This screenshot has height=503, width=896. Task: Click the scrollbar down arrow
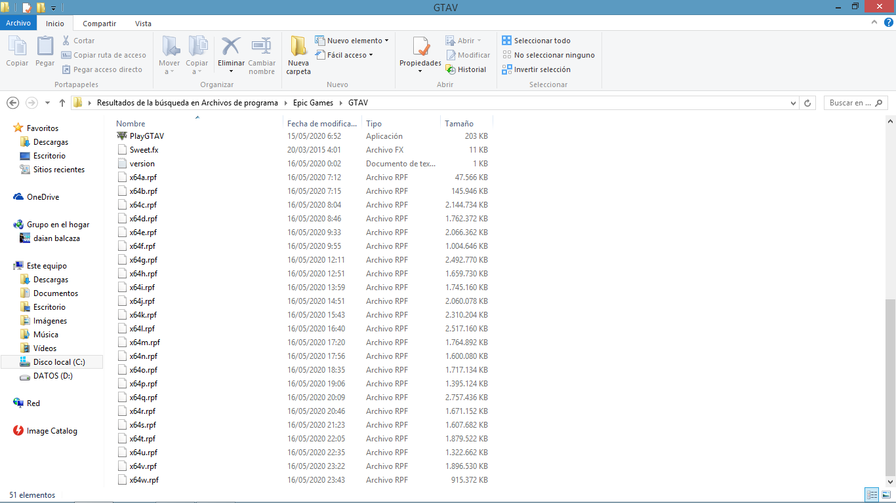[890, 481]
